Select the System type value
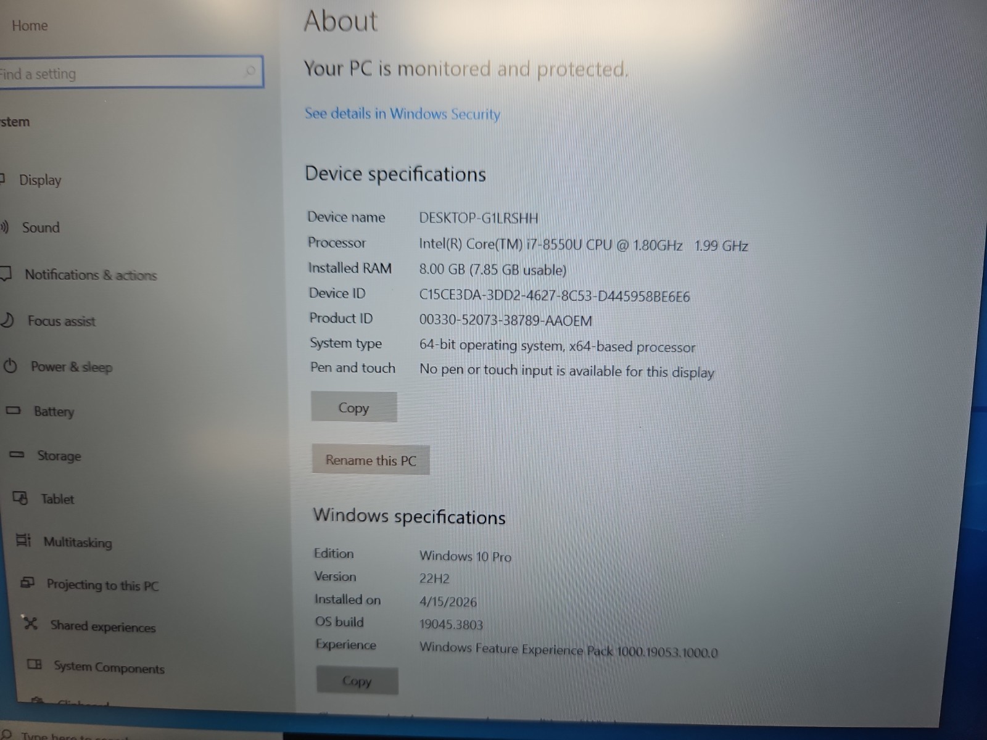Screen dimensions: 987x740 click(558, 346)
